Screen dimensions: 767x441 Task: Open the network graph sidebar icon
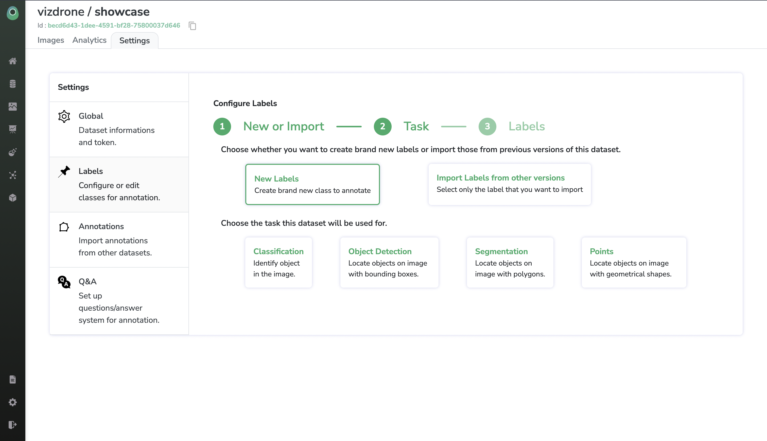[12, 175]
